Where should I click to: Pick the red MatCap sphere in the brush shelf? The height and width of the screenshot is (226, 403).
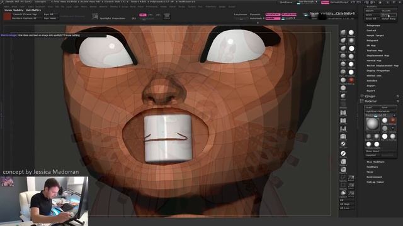pos(351,80)
